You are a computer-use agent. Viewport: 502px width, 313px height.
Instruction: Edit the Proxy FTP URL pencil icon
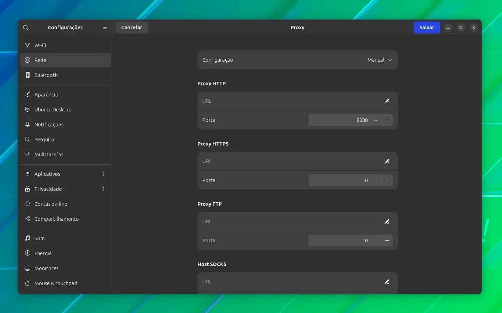[x=387, y=221]
